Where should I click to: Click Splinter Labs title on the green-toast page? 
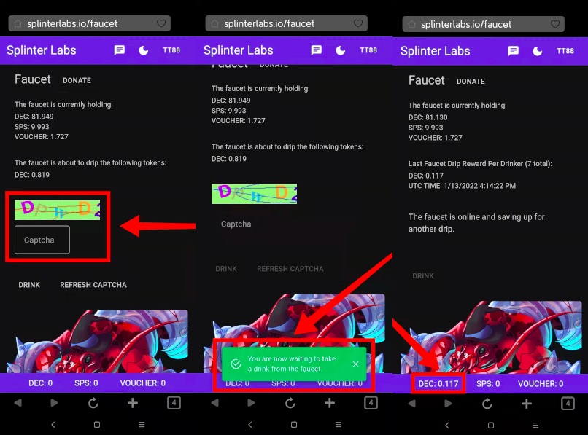[x=238, y=50]
